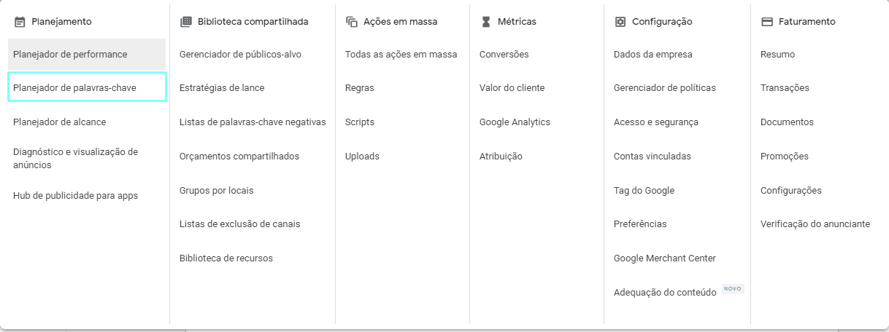Open Verificação do anunciante
Image resolution: width=889 pixels, height=332 pixels.
click(815, 224)
